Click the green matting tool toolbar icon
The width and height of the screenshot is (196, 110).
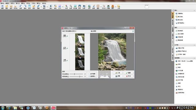pyautogui.click(x=89, y=7)
